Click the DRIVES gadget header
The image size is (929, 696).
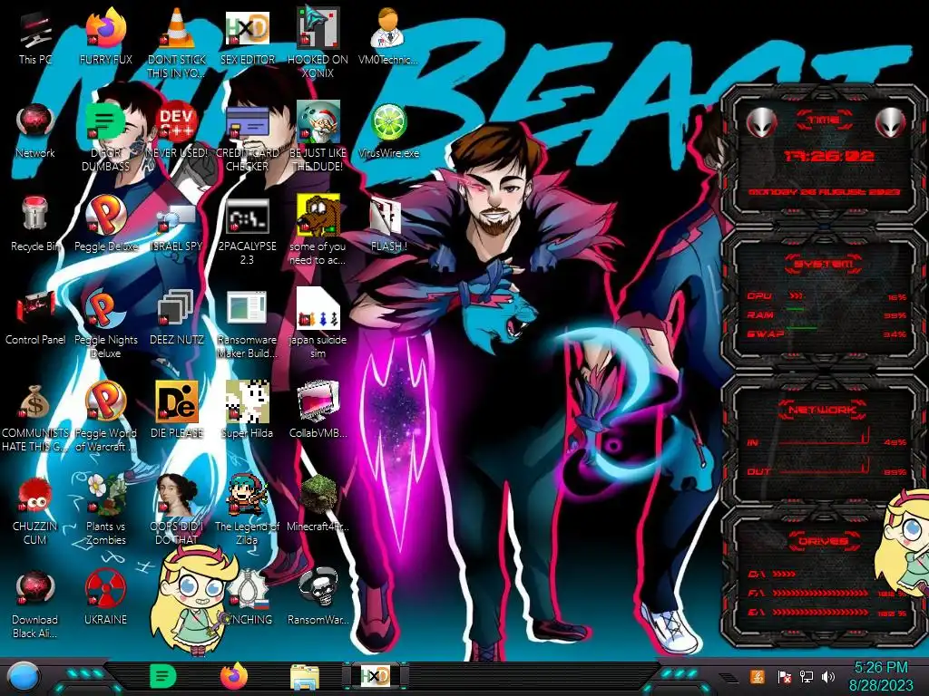click(x=824, y=541)
